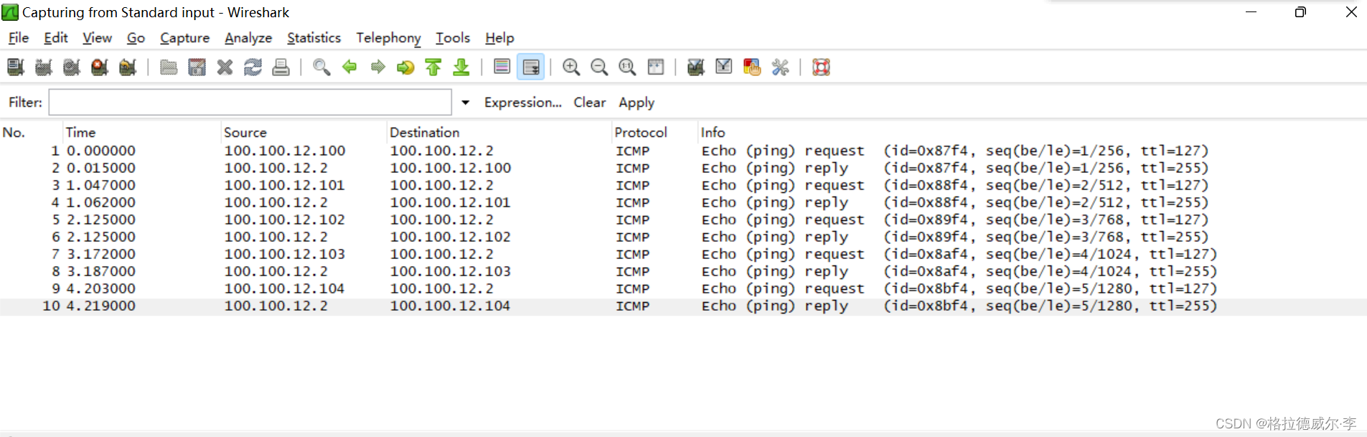Image resolution: width=1367 pixels, height=437 pixels.
Task: Open the Telephony menu
Action: [x=388, y=38]
